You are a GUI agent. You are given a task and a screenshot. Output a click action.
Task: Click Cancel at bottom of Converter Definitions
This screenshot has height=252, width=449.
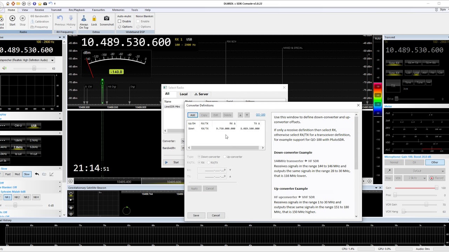(216, 215)
